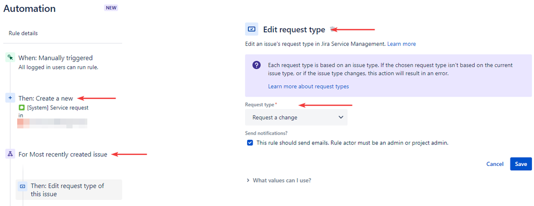Click the [System] Service request text
534x206 pixels.
click(x=58, y=108)
